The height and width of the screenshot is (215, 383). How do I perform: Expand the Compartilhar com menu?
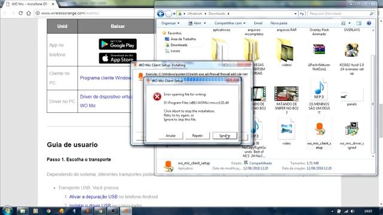point(230,23)
